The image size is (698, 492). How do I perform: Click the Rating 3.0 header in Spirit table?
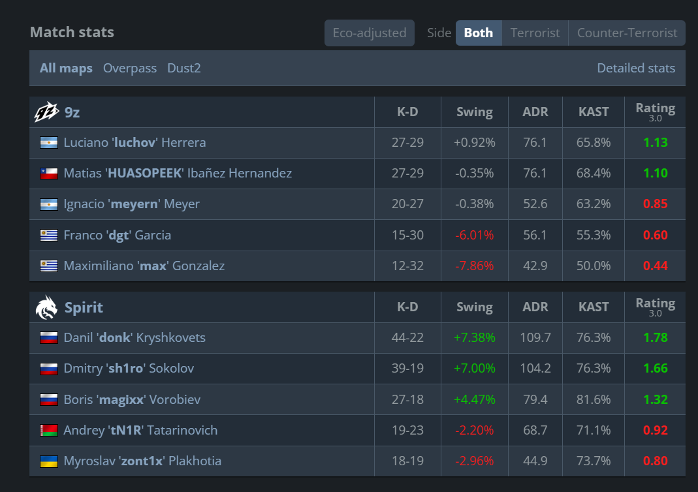[656, 307]
